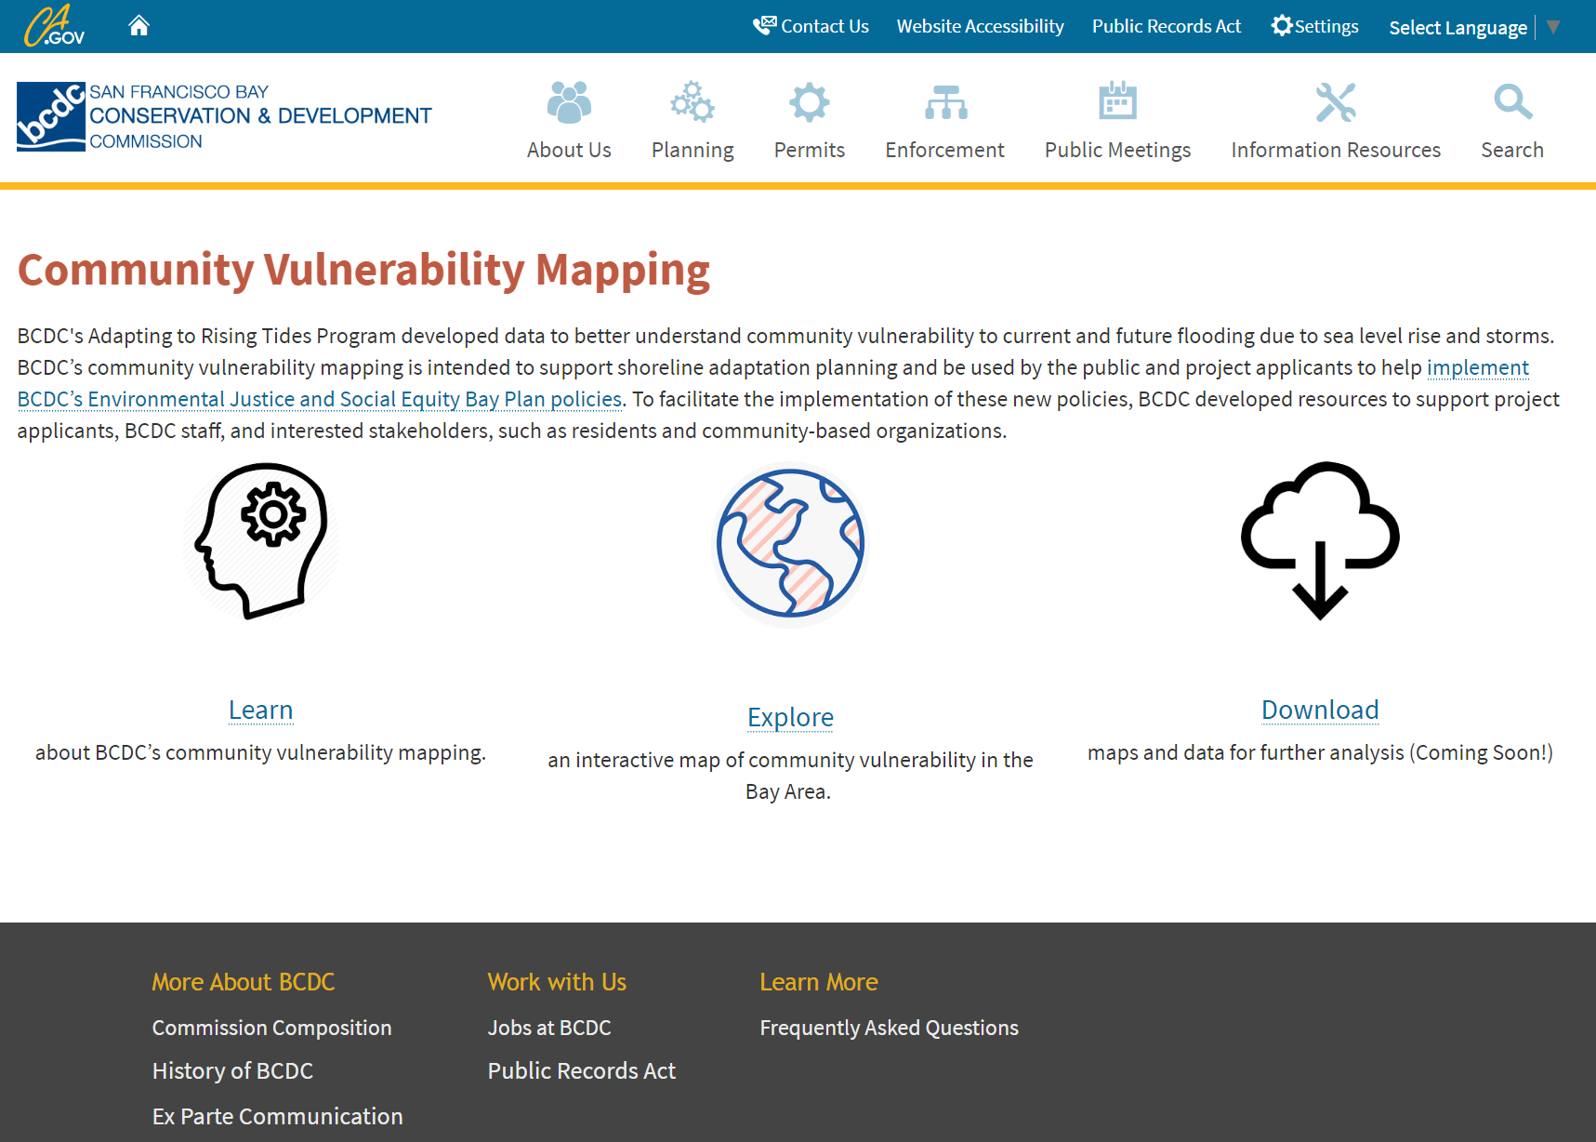This screenshot has height=1142, width=1596.
Task: Open the BCDC Commission logo
Action: pos(223,115)
